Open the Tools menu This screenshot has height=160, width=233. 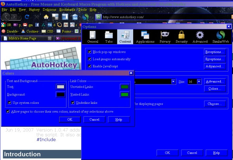(x=82, y=10)
